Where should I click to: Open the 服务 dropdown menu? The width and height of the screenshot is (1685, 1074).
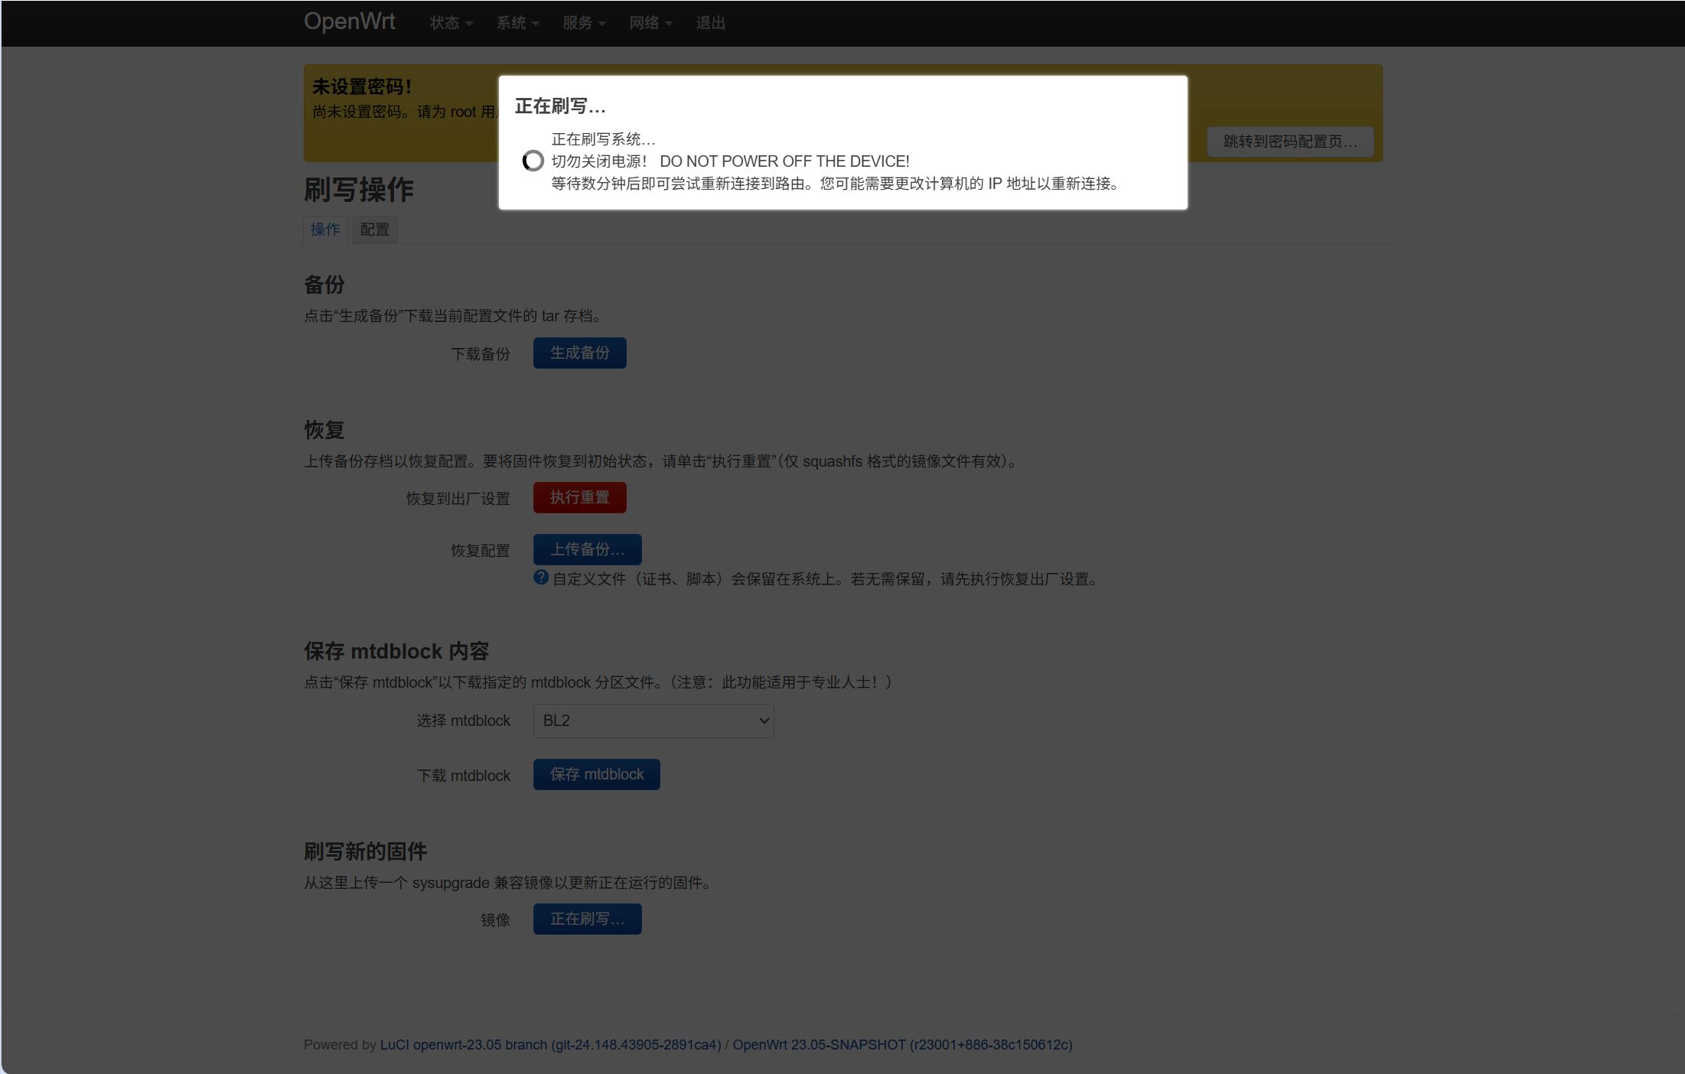point(584,23)
